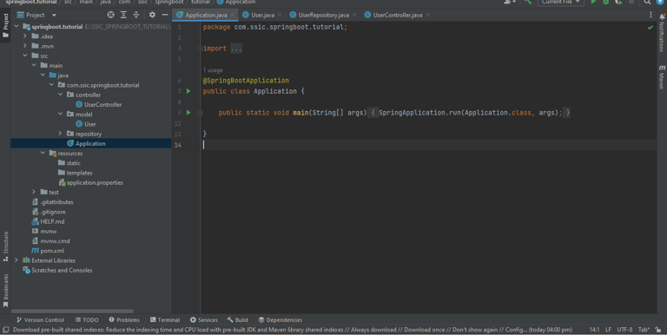Close the UserController.java tab

pos(427,15)
